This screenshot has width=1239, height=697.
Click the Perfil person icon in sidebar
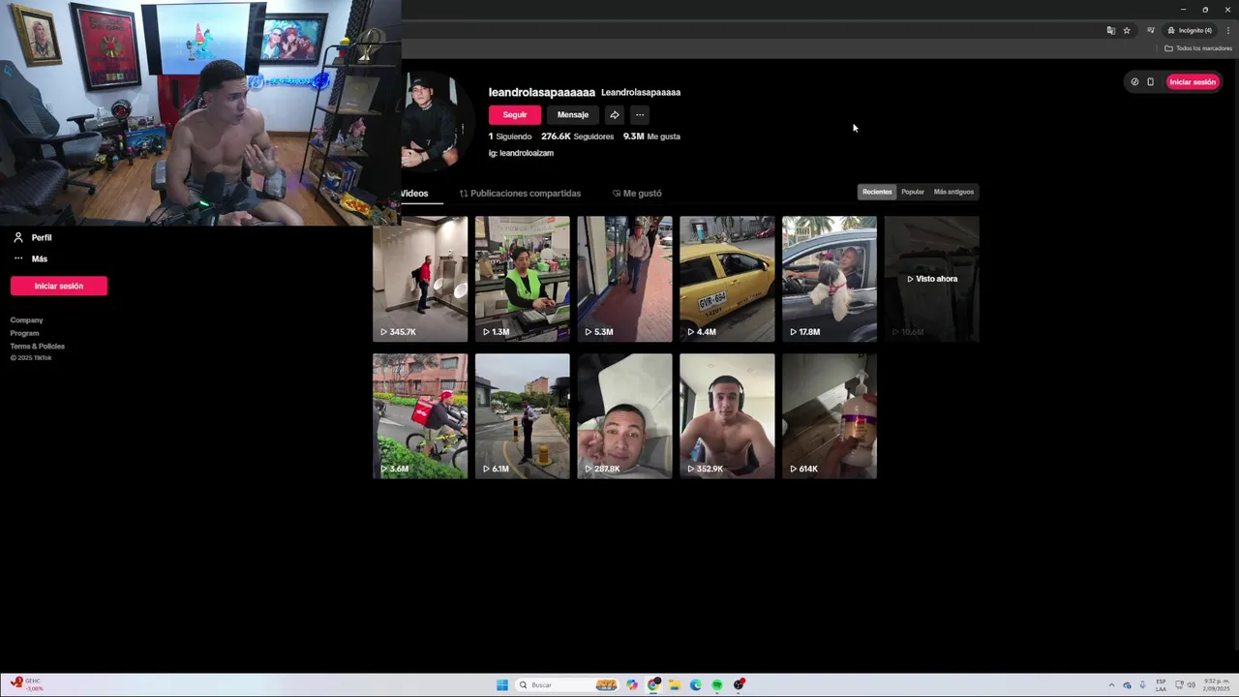click(17, 237)
